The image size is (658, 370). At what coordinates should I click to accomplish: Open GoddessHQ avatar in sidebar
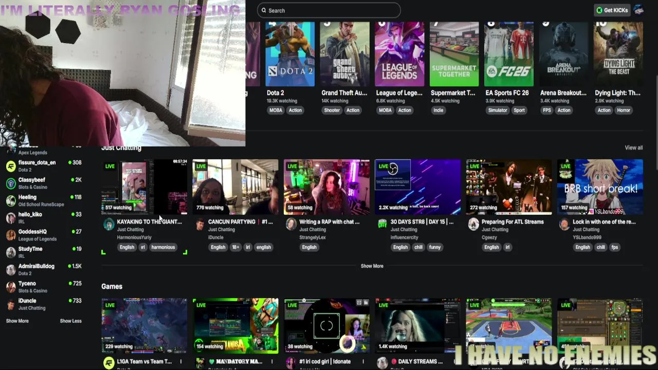point(11,235)
